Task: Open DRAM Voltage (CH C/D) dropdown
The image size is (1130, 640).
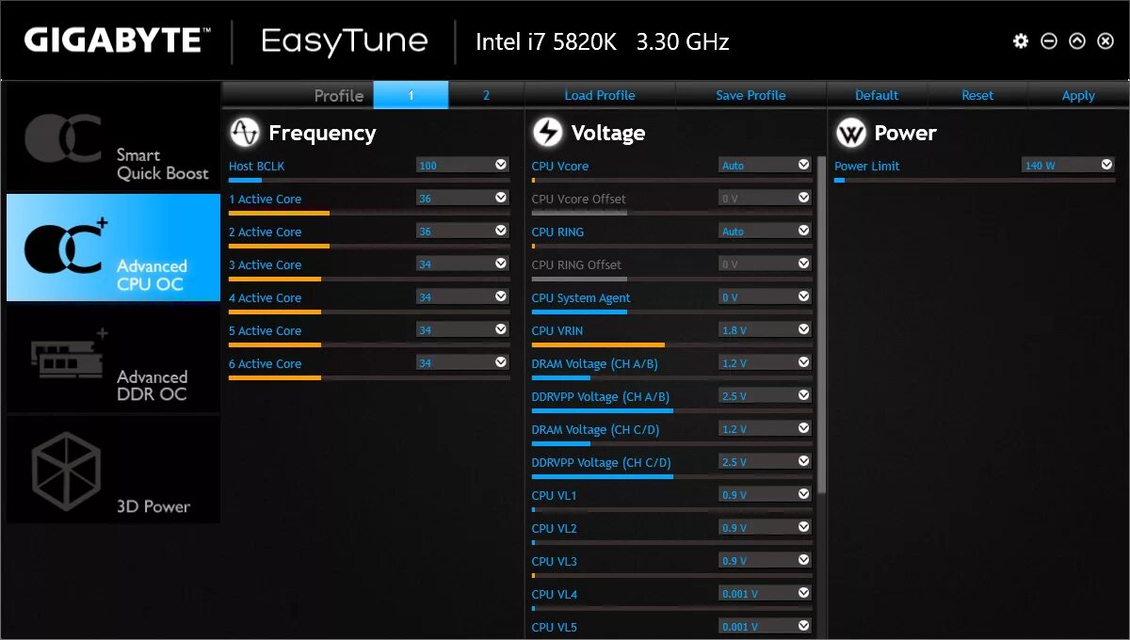Action: [x=803, y=428]
